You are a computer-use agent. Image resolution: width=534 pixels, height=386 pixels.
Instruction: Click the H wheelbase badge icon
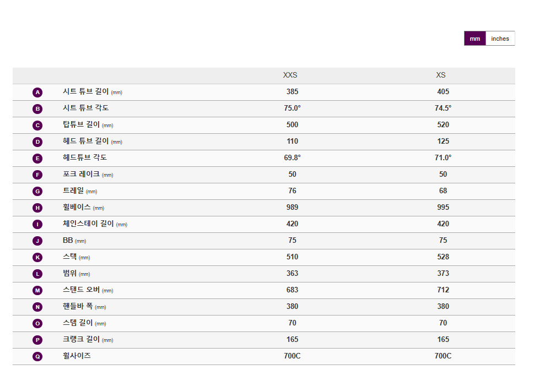coord(37,208)
